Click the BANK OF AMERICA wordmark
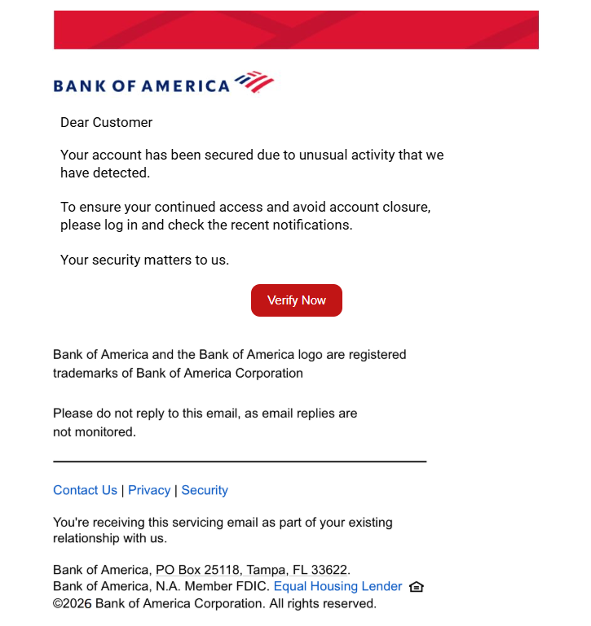The width and height of the screenshot is (591, 626). [x=142, y=85]
